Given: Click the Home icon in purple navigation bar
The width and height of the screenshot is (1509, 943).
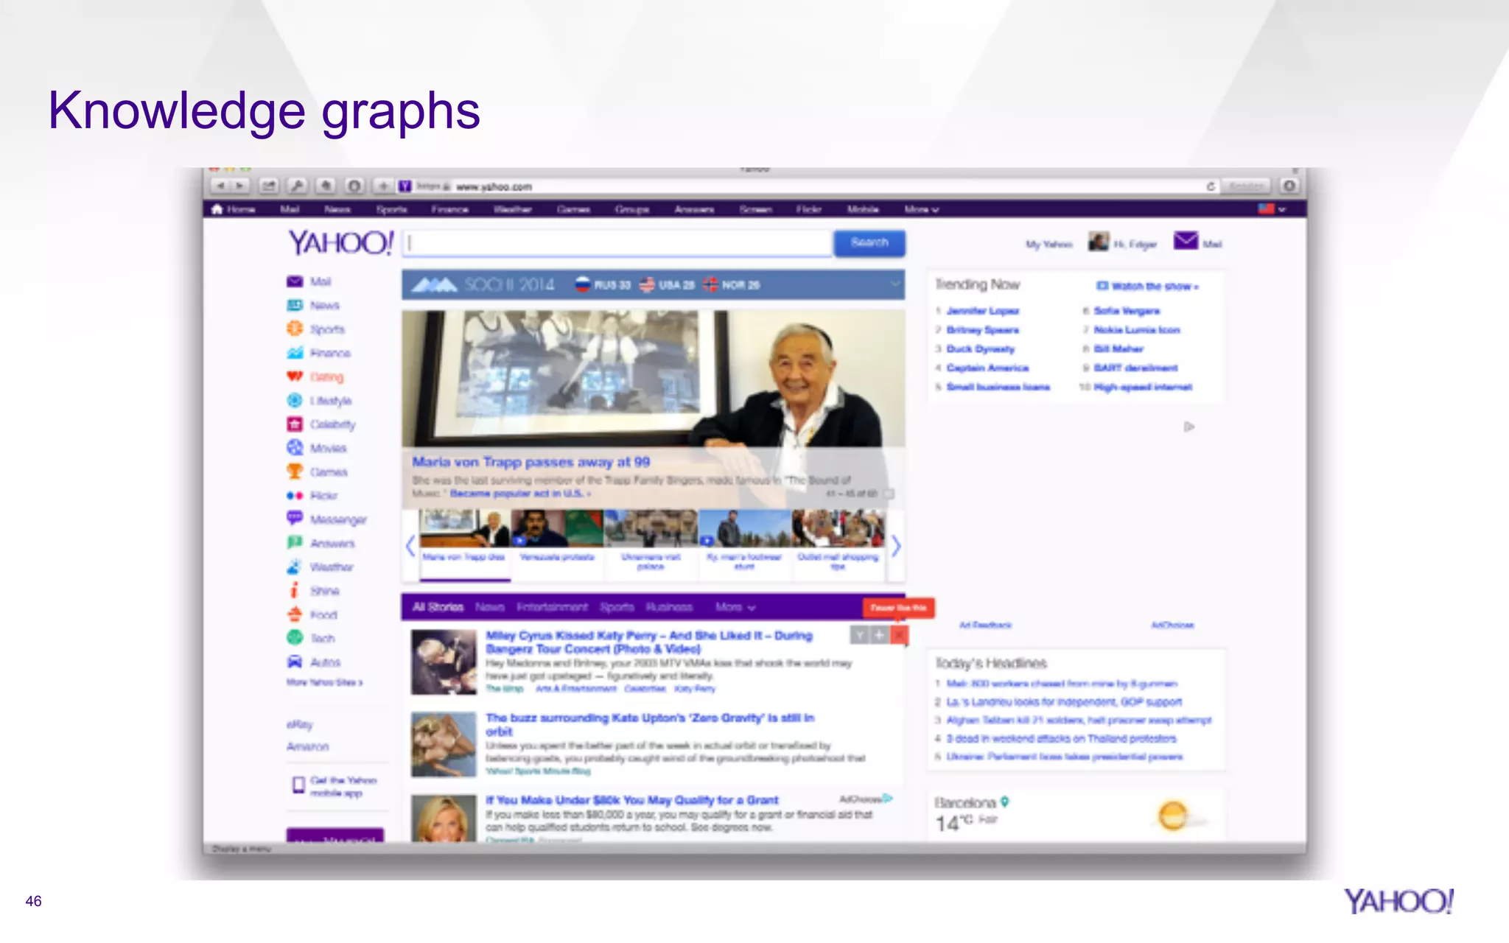Looking at the screenshot, I should (x=217, y=209).
